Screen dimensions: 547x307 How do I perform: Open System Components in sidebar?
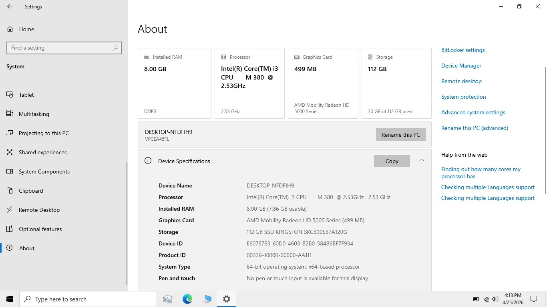tap(64, 171)
